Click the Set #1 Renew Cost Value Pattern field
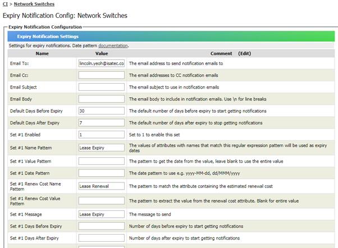338x248 pixels. tap(102, 201)
